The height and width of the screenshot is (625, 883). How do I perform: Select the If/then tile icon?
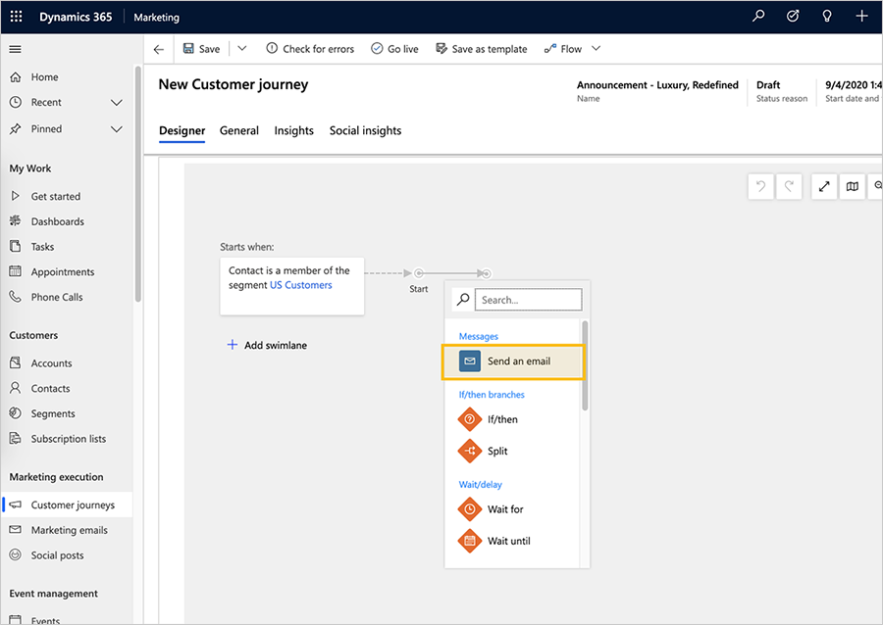point(470,419)
